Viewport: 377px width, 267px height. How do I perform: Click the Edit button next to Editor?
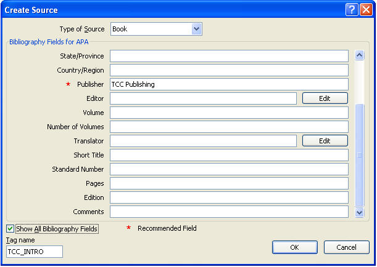click(325, 98)
